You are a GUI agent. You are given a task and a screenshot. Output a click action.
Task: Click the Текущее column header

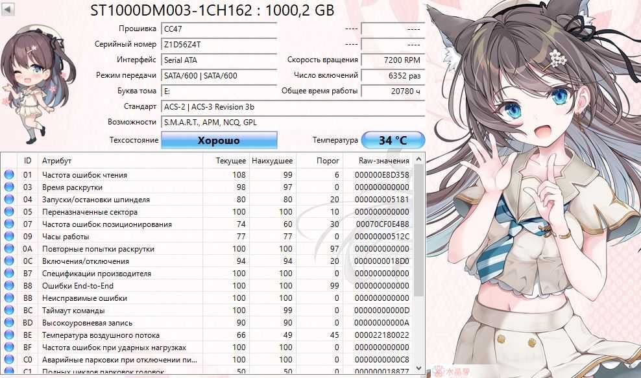(226, 161)
